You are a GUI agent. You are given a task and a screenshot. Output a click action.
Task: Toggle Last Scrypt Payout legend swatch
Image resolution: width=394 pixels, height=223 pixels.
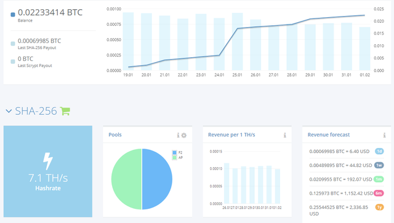click(13, 61)
